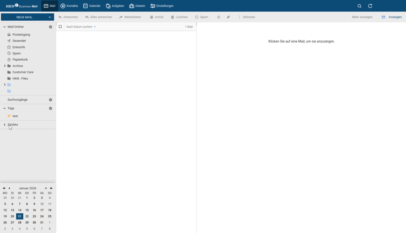Viewport: 406px width, 233px height.
Task: Tick the select-all mails checkbox
Action: point(60,27)
